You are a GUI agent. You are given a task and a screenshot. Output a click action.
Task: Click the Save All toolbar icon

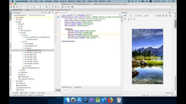pyautogui.click(x=14, y=7)
